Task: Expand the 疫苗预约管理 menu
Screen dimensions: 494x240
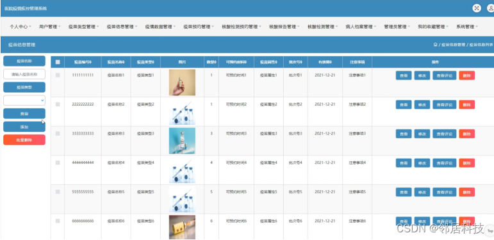Action: (199, 27)
